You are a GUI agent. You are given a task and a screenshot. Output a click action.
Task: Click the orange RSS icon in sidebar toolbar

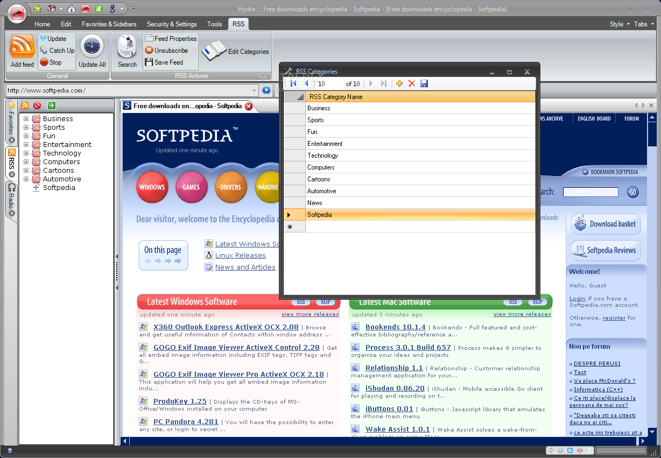tap(24, 105)
